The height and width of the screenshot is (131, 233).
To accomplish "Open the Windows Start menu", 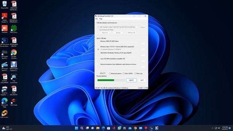I will [x=76, y=128].
